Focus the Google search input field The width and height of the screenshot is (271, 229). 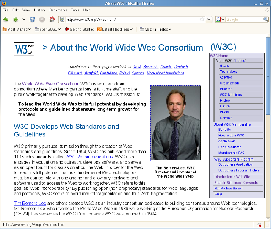pos(244,20)
